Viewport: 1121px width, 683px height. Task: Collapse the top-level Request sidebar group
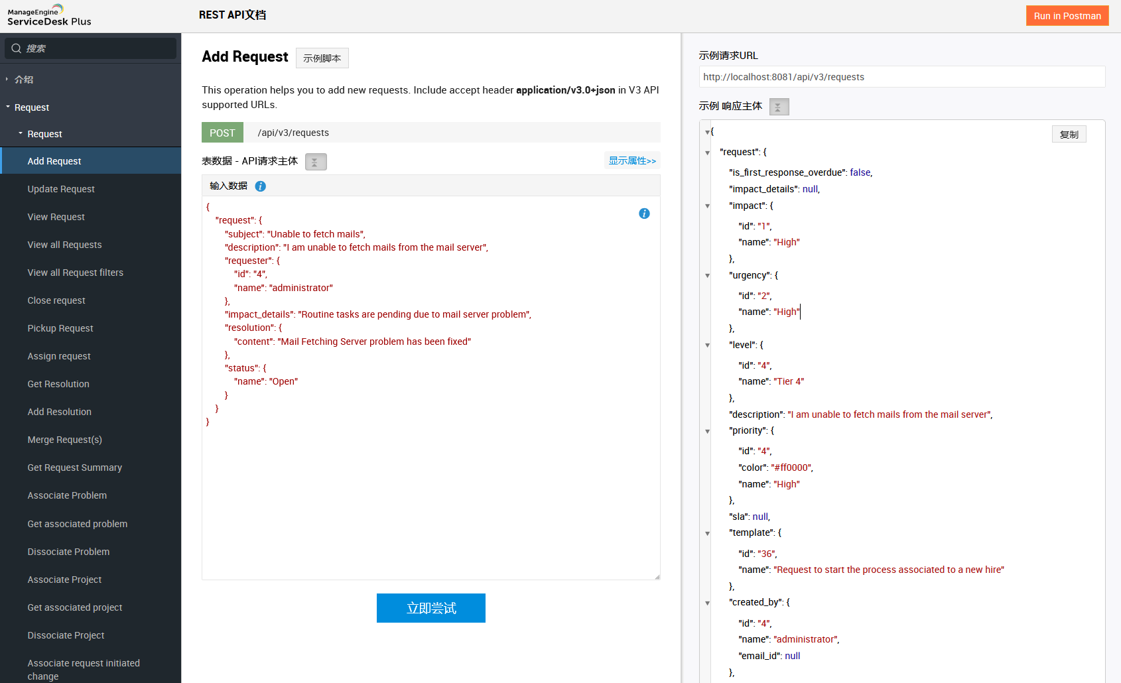pyautogui.click(x=31, y=107)
